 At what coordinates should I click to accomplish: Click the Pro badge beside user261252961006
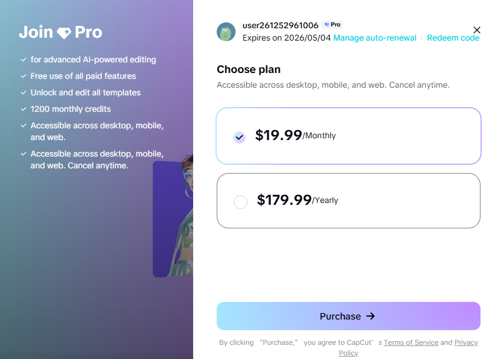(x=332, y=25)
